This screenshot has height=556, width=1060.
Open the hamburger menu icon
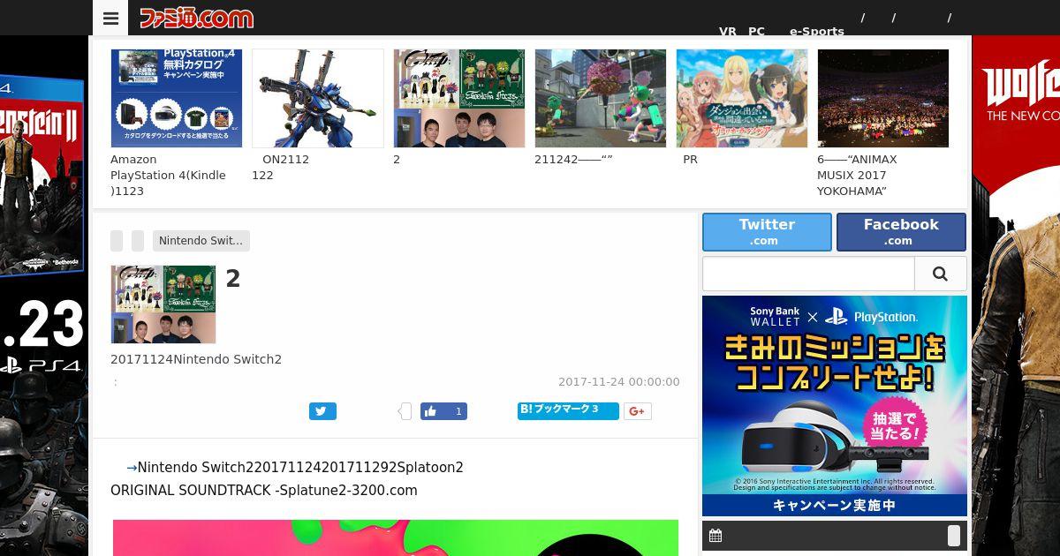coord(110,18)
